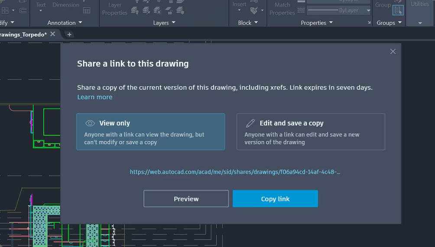This screenshot has width=435, height=247.
Task: Switch to the Drawings_Torpedo drawing tab
Action: pos(23,34)
